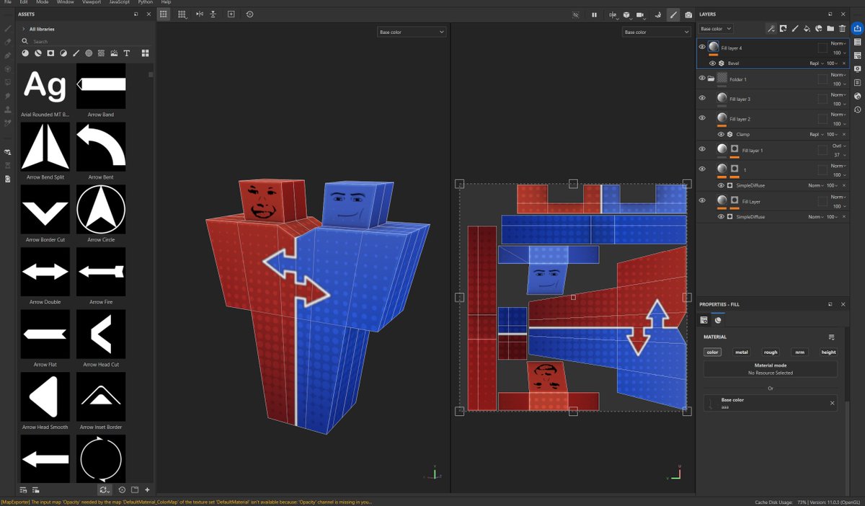Select the Arrow Bent asset thumbnail
This screenshot has width=865, height=506.
click(x=101, y=146)
